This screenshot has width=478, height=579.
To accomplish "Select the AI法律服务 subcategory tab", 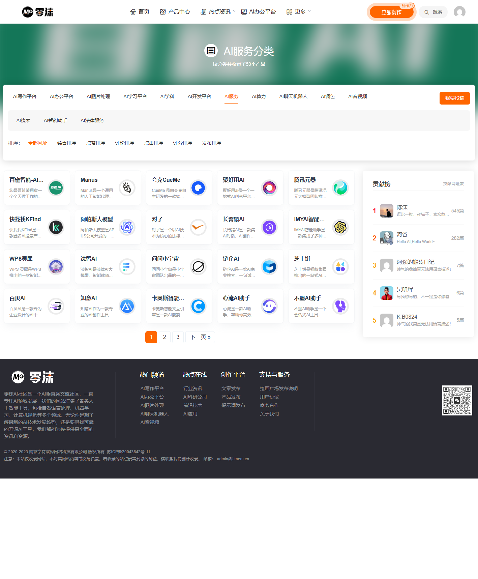I will coord(92,120).
